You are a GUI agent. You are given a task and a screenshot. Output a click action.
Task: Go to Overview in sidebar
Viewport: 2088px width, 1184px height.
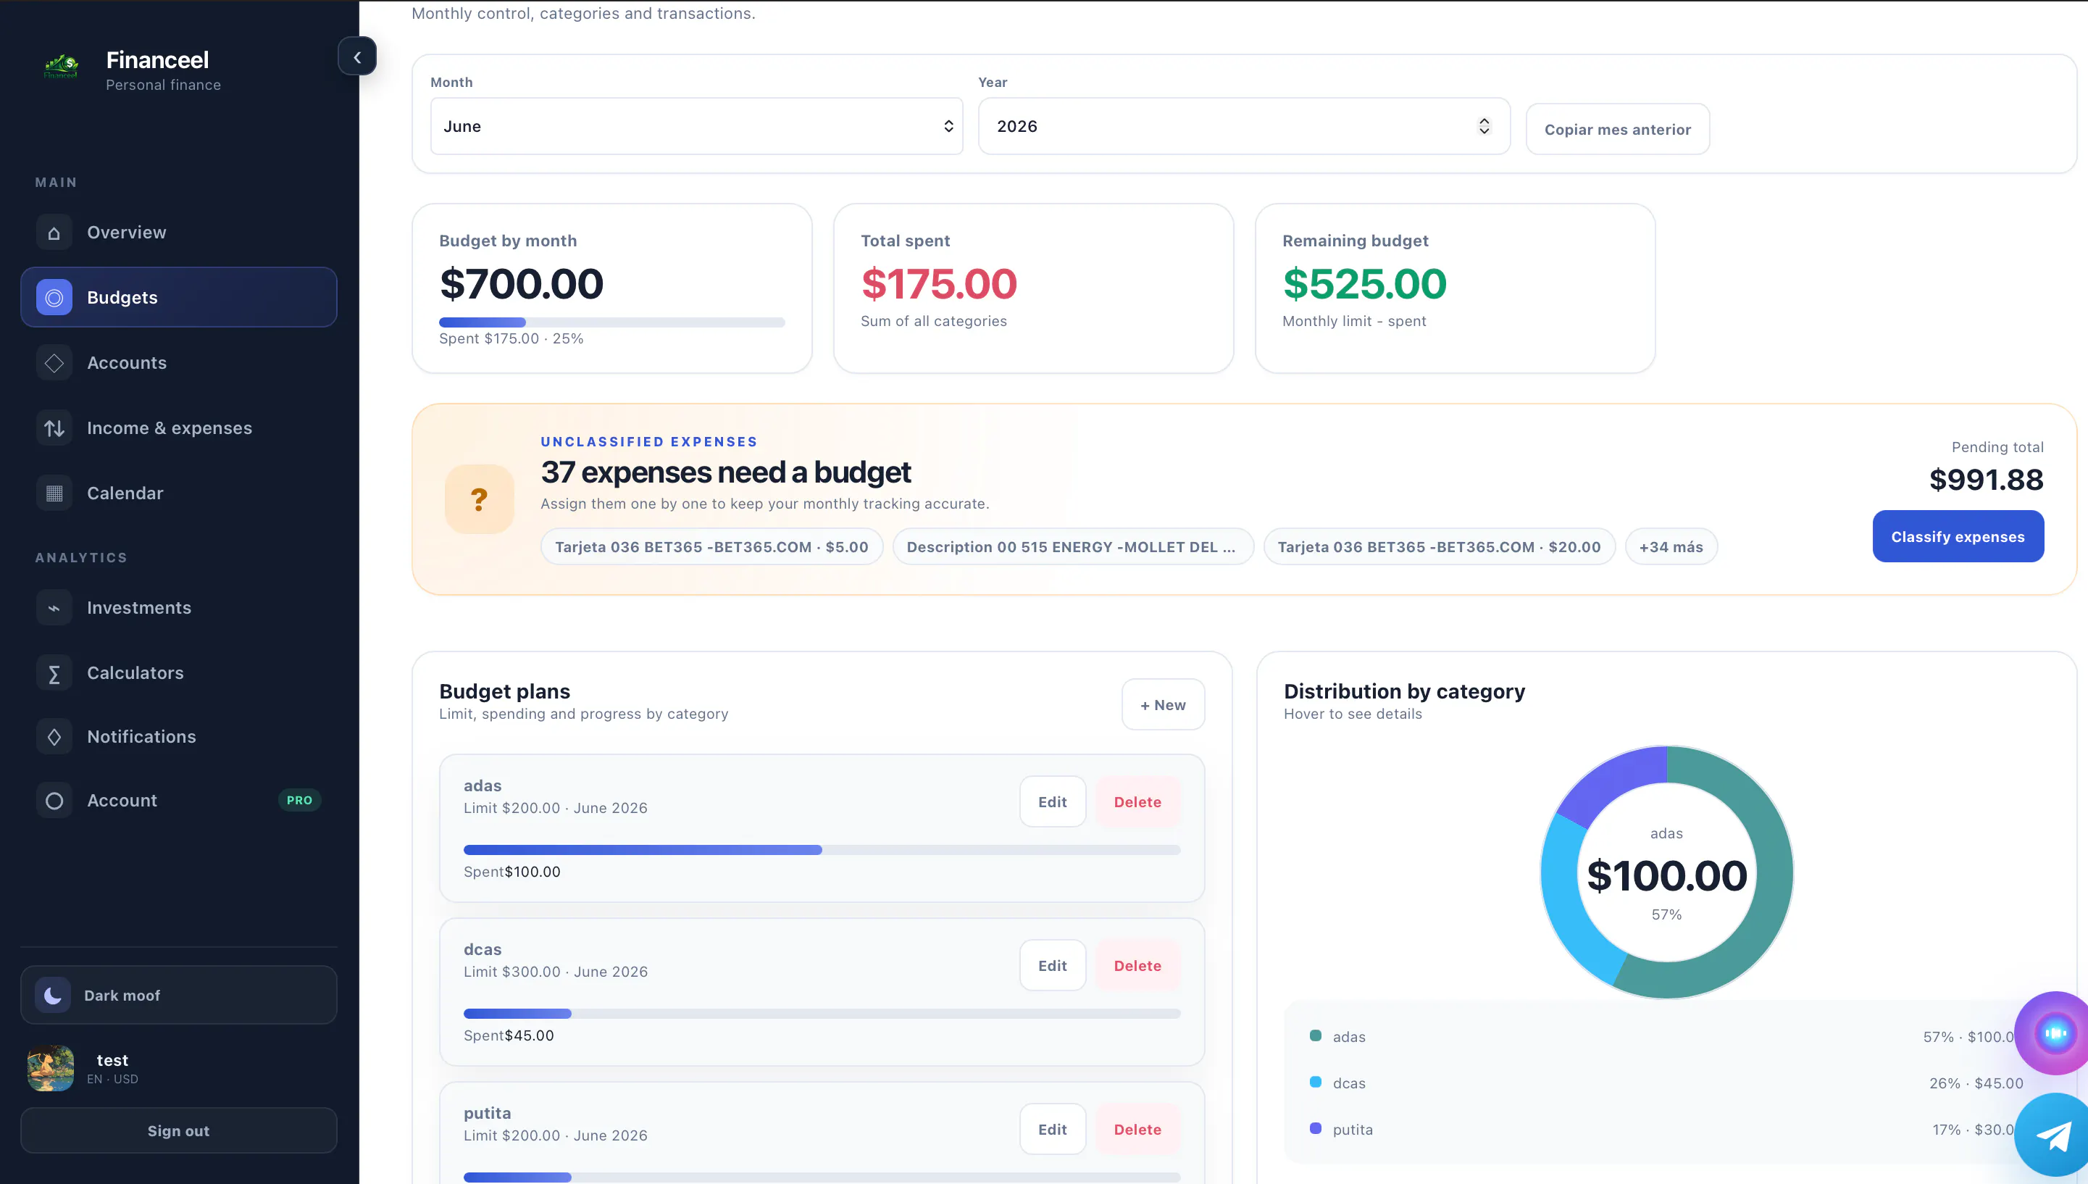[179, 233]
